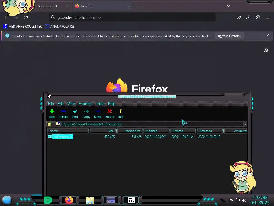Open the Firefox Extensions menu
Screen dimensions: 274x206
(258, 17)
